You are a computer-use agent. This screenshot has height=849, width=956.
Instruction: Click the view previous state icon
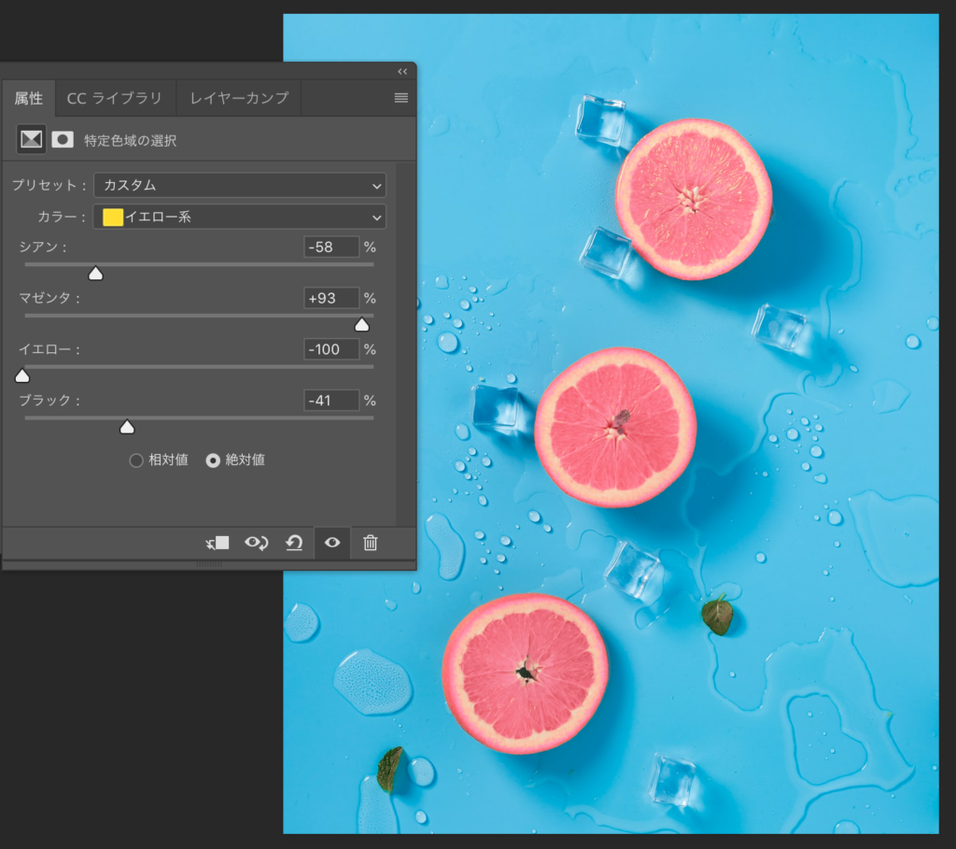point(256,543)
